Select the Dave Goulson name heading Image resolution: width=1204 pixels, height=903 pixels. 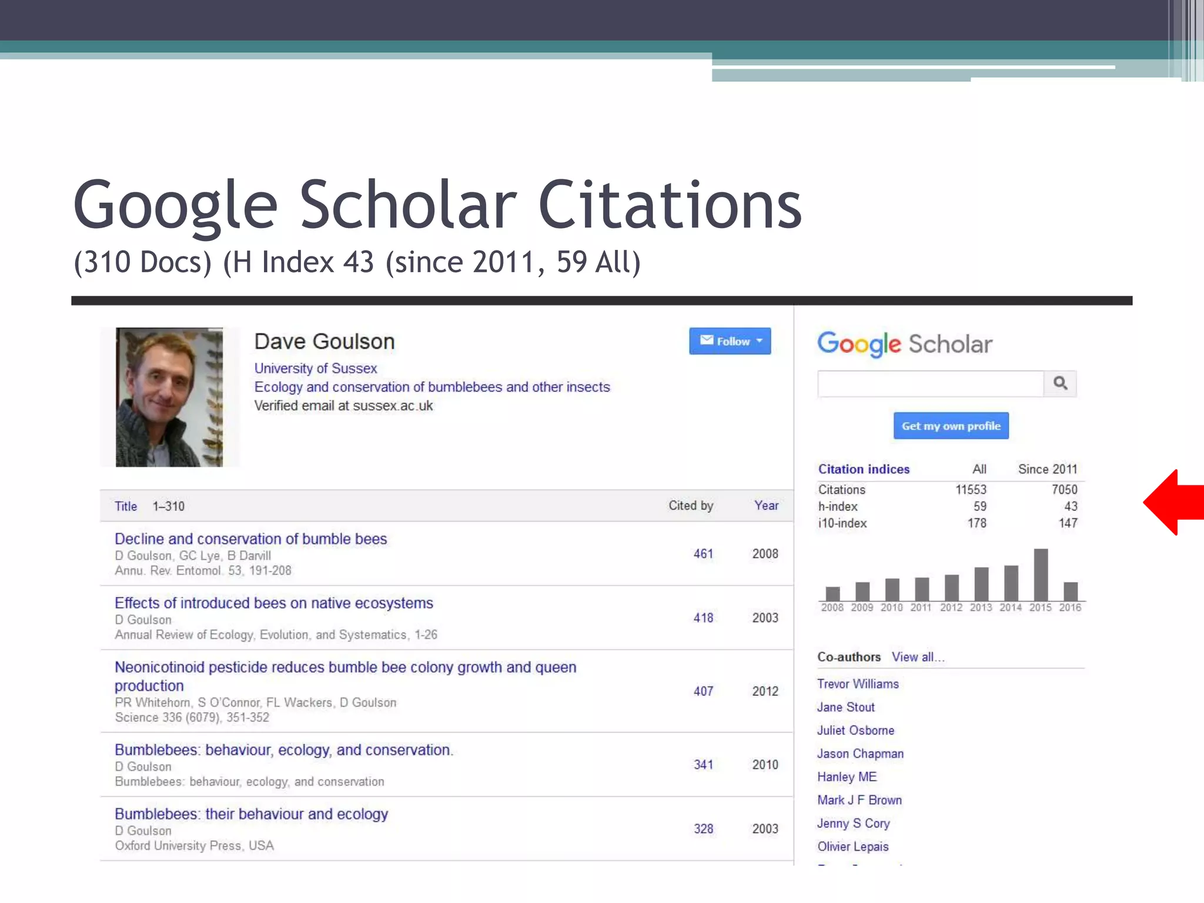coord(325,342)
